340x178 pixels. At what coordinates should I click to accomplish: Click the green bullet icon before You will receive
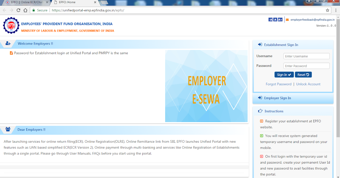click(262, 136)
